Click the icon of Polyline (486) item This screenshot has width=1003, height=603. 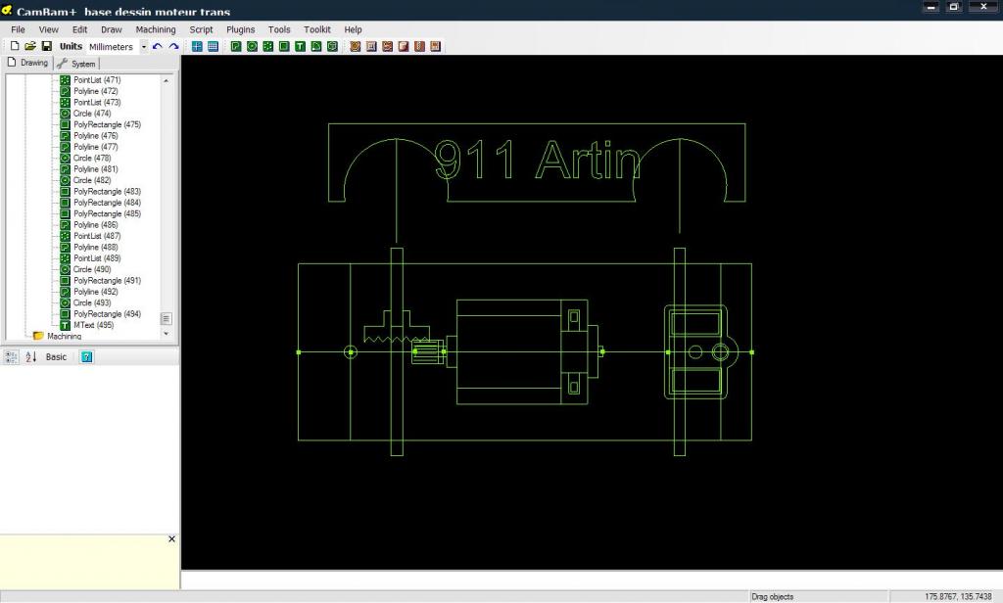65,224
